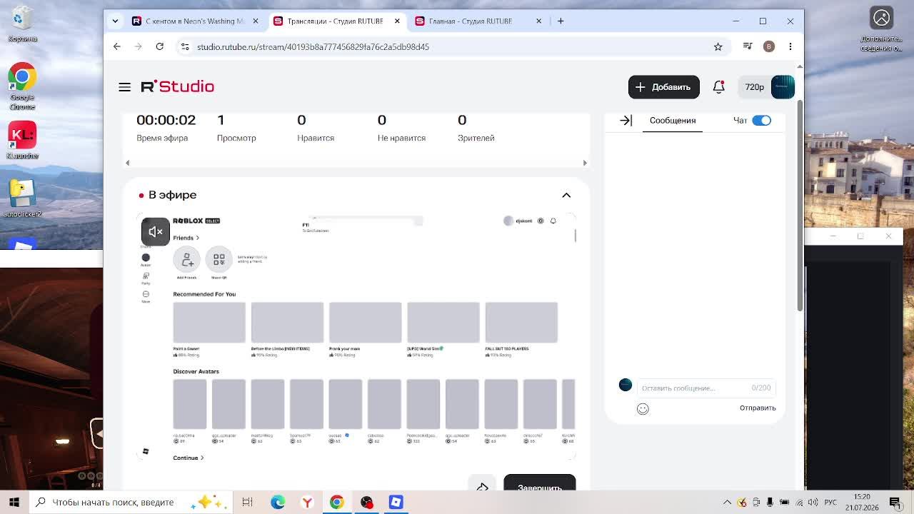914x514 pixels.
Task: Open the browser media control icon
Action: click(748, 46)
